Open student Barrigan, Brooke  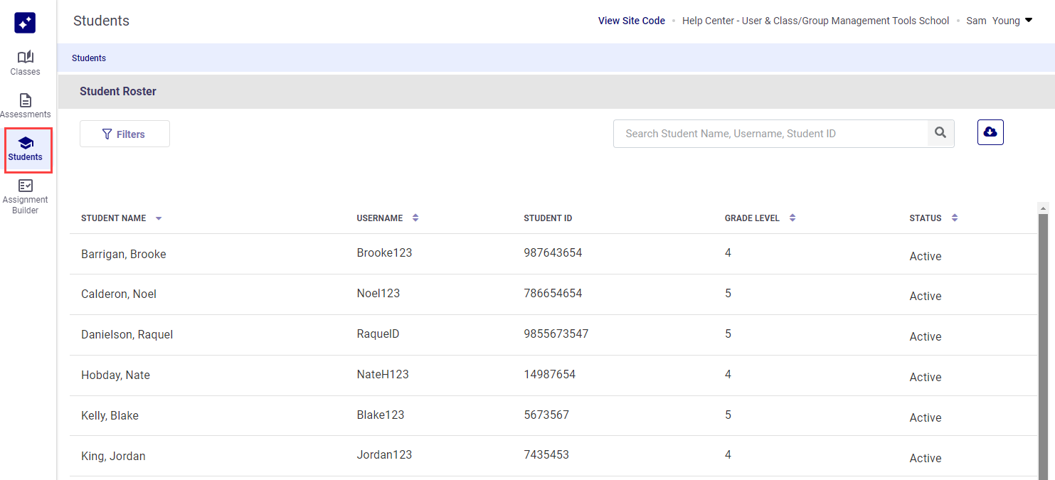(124, 254)
